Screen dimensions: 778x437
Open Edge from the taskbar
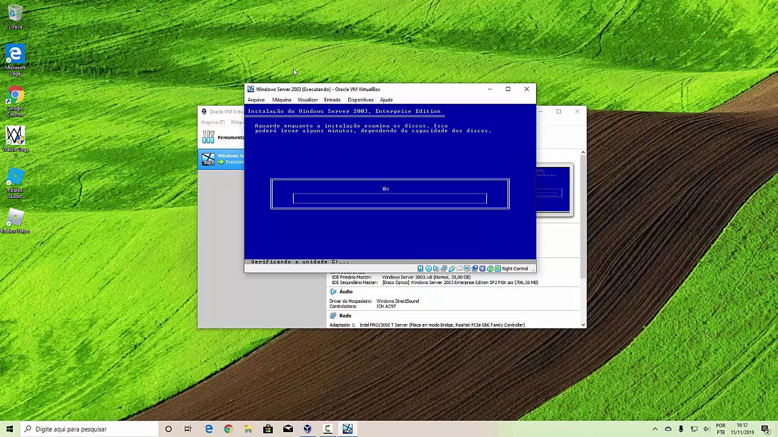pos(208,429)
